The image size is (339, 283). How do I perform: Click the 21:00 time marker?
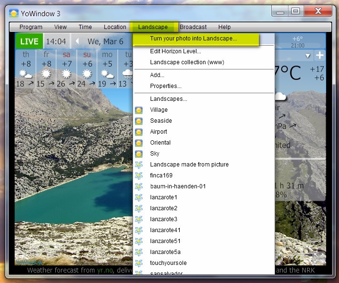(x=298, y=46)
